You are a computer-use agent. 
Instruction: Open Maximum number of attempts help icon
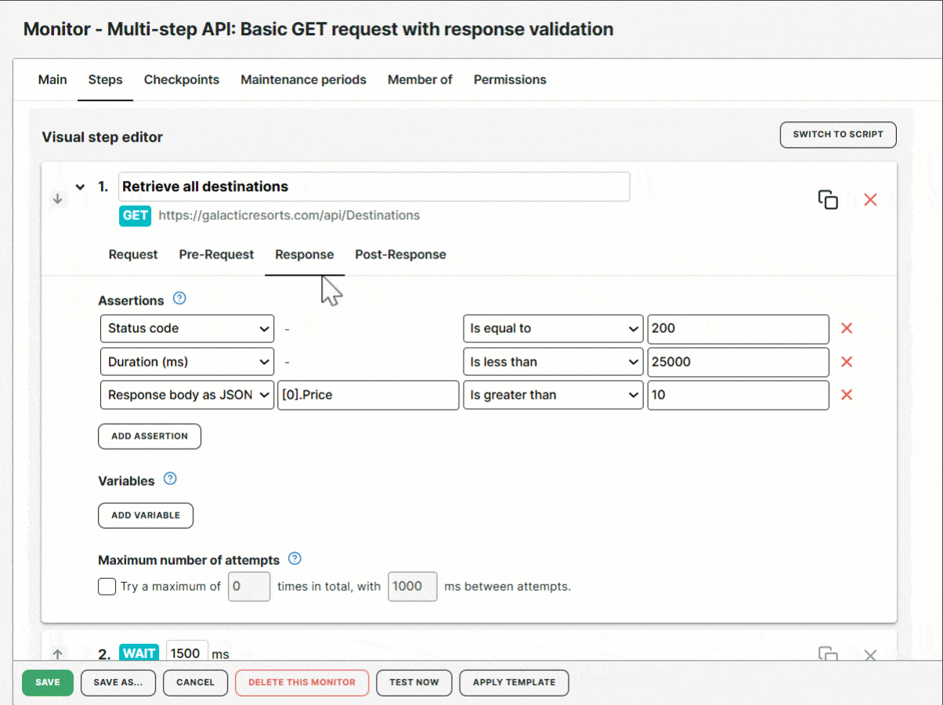tap(294, 559)
